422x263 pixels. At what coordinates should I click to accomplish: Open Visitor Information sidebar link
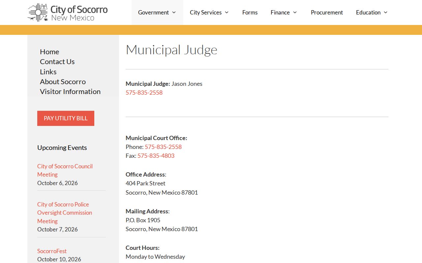point(70,91)
